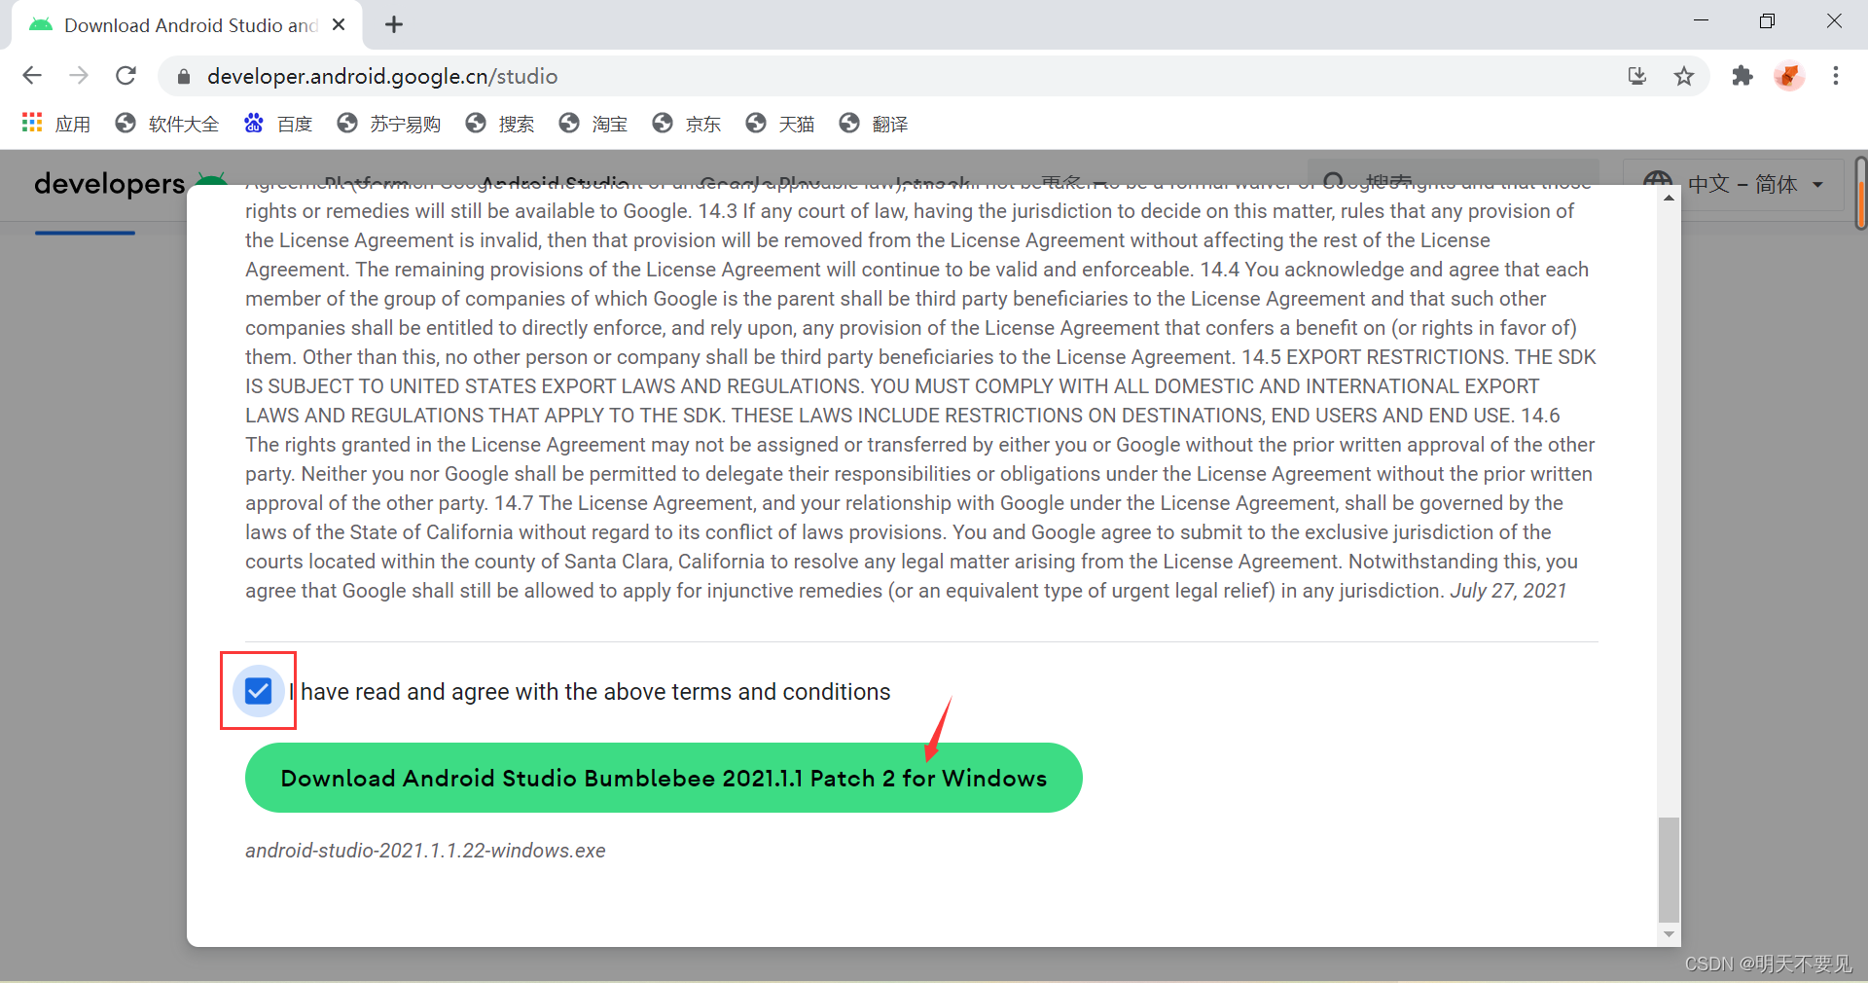Click the android-studio-2021.1.1.22-windows.exe filename
1868x983 pixels.
(425, 851)
